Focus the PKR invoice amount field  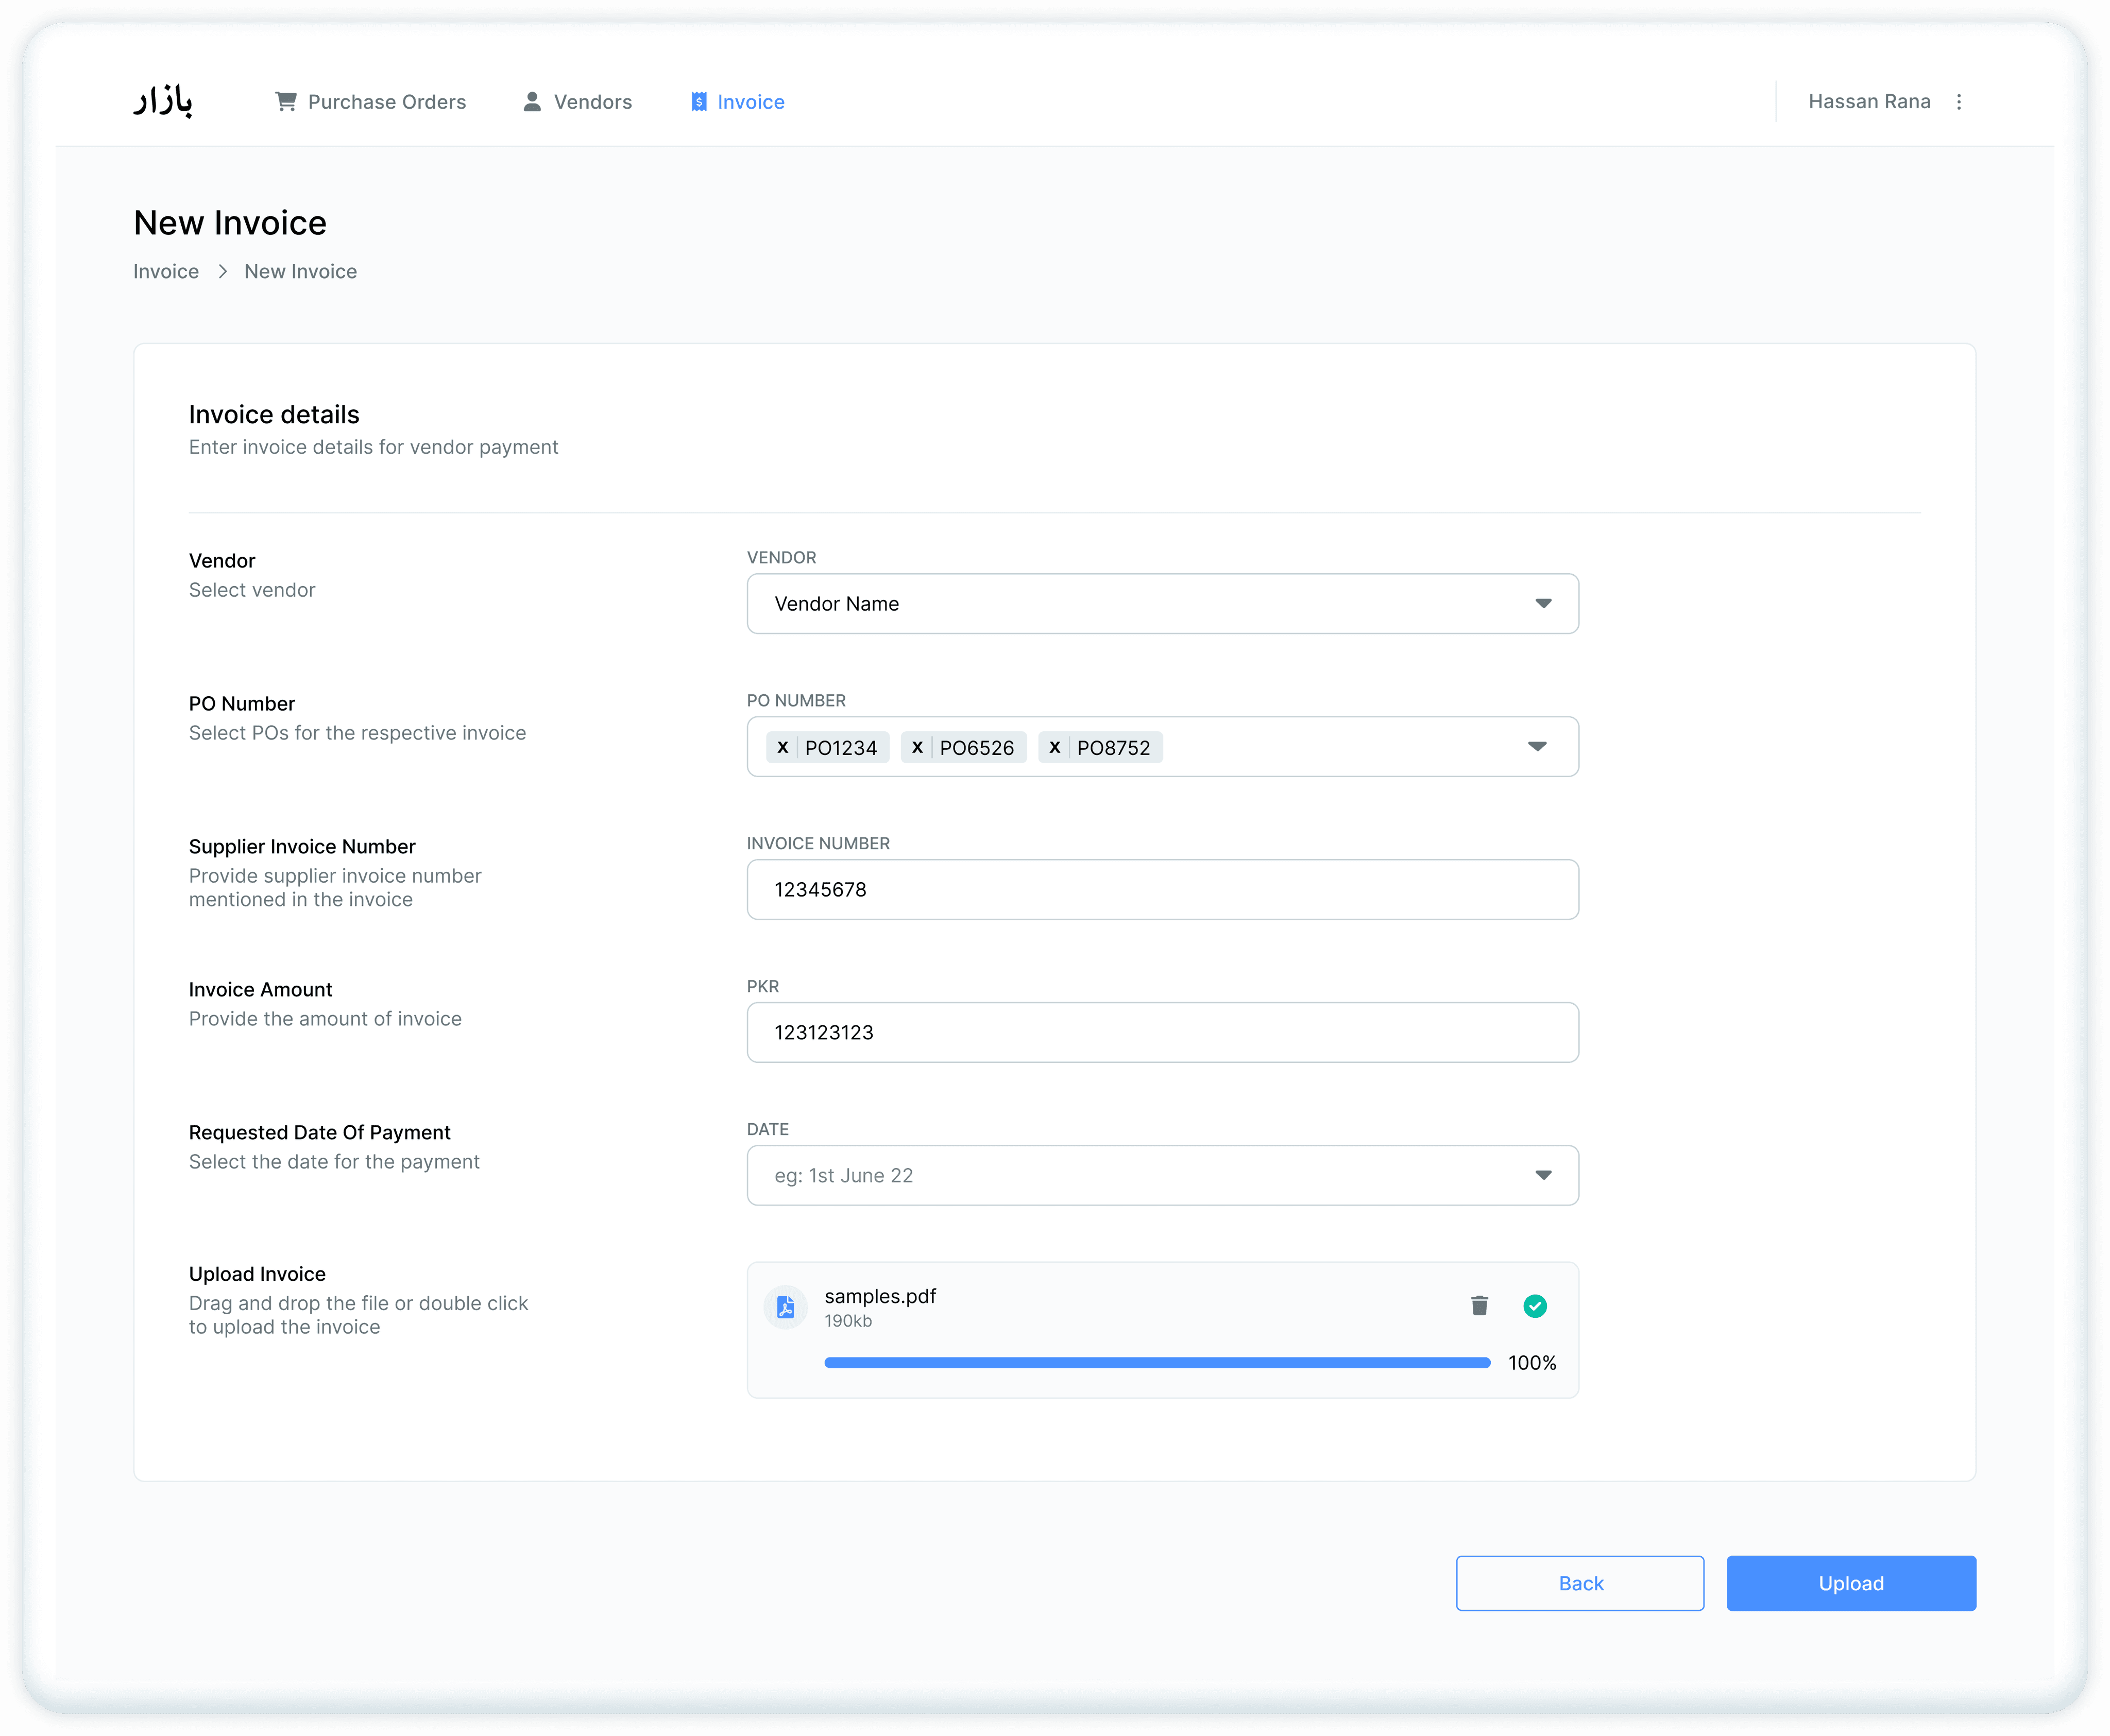(1163, 1032)
